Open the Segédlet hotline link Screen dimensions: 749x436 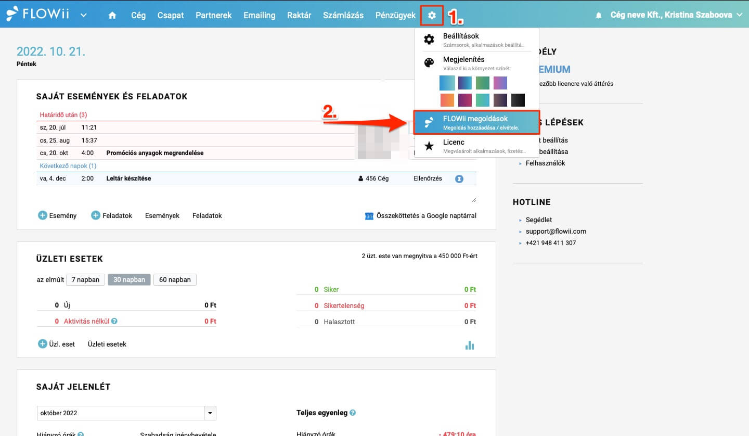[x=539, y=220]
